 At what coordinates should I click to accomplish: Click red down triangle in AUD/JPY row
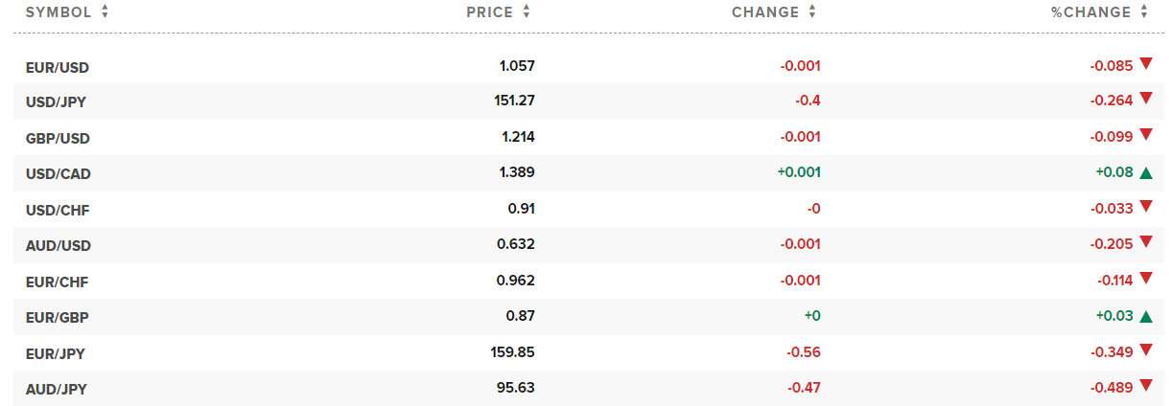pyautogui.click(x=1145, y=386)
